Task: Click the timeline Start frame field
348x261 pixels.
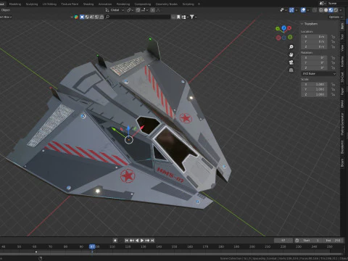Action: [312, 240]
